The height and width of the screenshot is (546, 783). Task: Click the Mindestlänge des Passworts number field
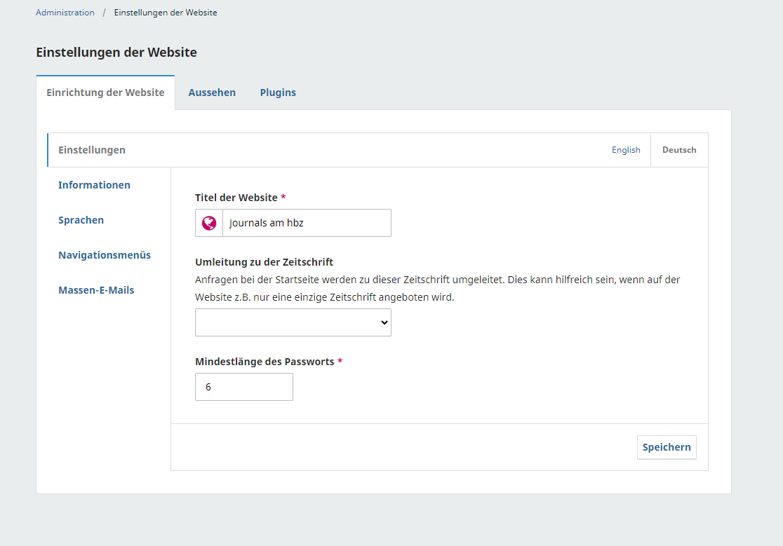pos(243,387)
